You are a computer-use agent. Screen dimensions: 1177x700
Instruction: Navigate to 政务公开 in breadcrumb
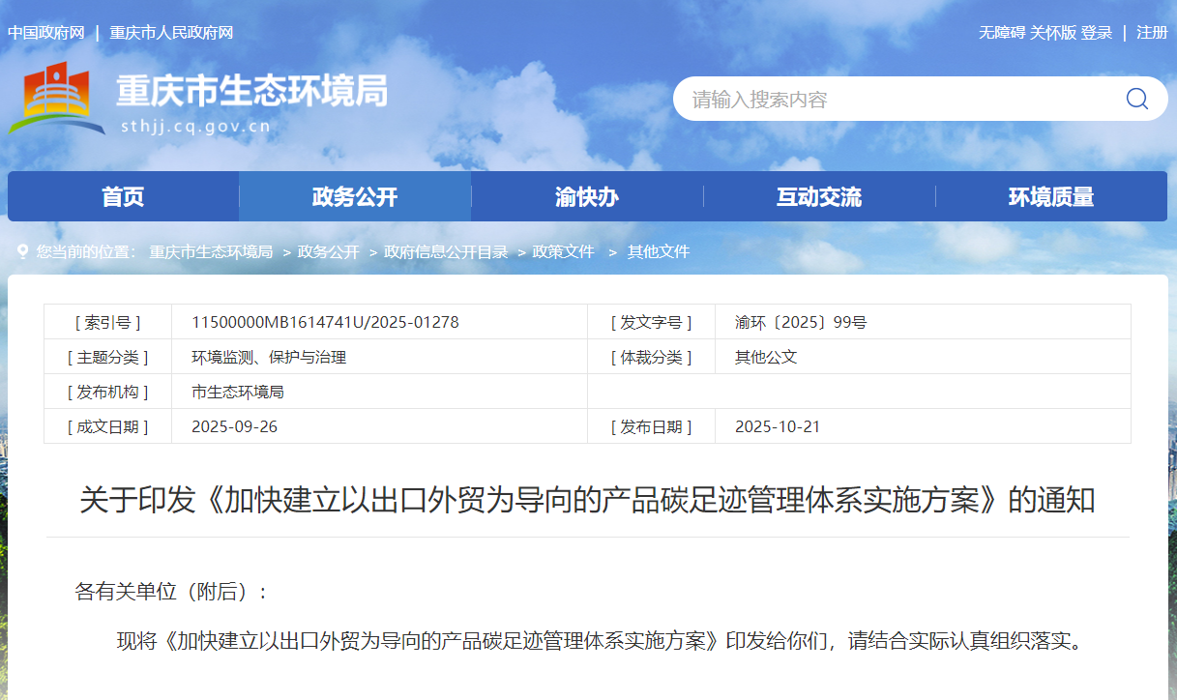(x=328, y=251)
